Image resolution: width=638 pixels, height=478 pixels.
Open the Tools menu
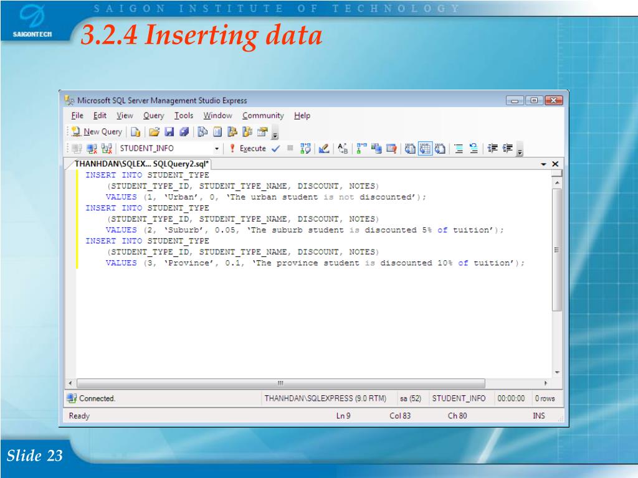[184, 115]
